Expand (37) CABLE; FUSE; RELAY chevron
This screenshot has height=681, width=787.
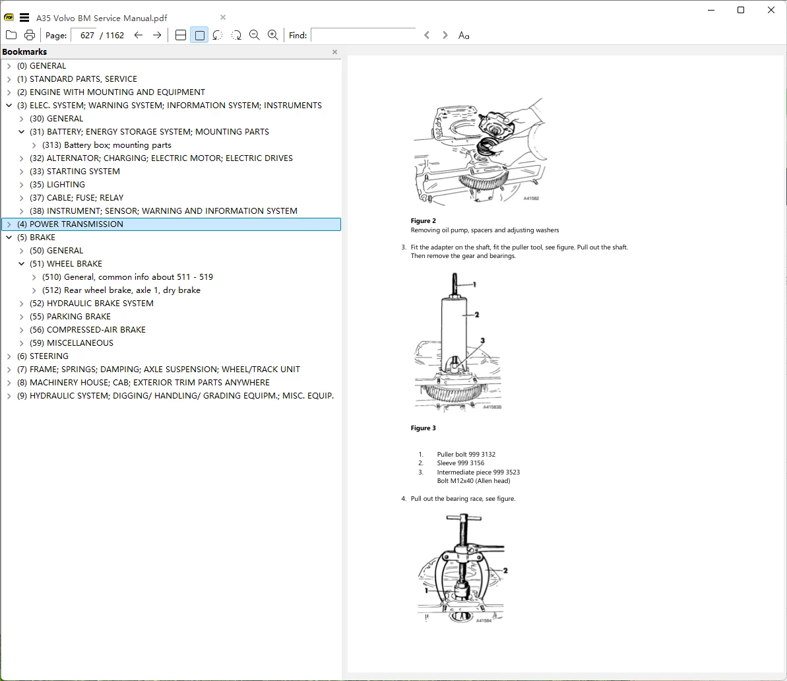click(x=22, y=198)
